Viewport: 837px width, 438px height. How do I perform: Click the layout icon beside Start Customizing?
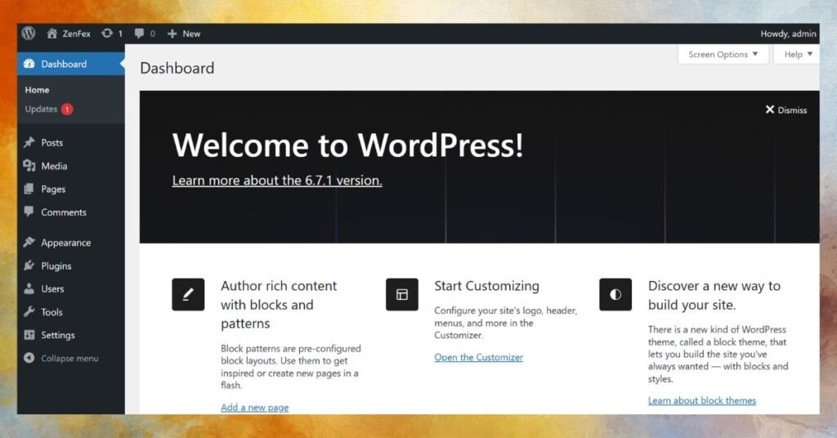click(x=402, y=294)
